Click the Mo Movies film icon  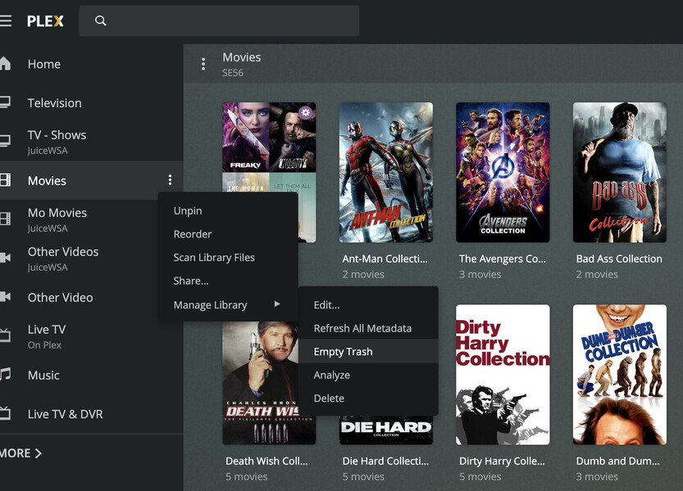coord(5,218)
